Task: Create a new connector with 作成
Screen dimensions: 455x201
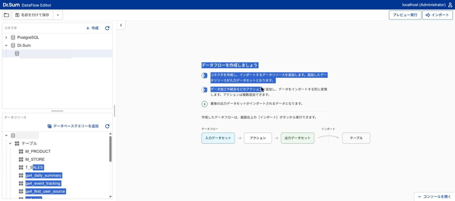Action: point(92,28)
